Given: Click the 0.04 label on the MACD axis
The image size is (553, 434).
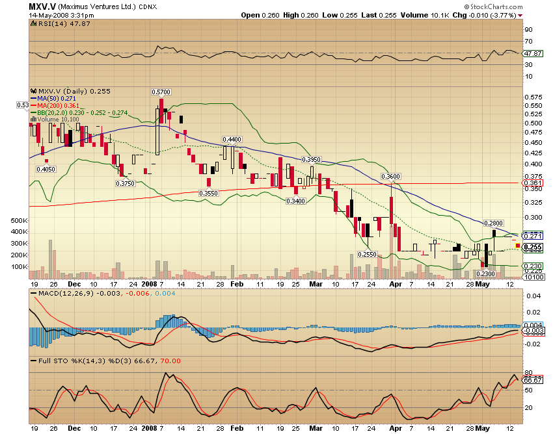Looking at the screenshot, I should [x=533, y=296].
